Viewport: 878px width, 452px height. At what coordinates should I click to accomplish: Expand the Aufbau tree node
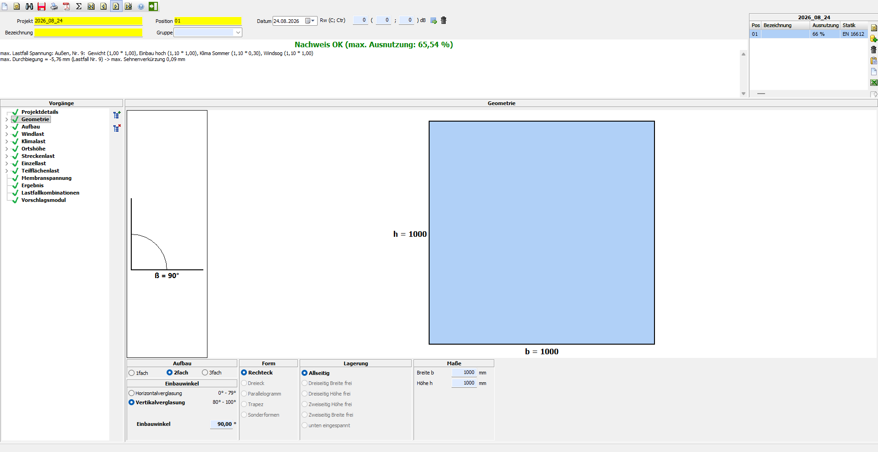click(x=6, y=127)
